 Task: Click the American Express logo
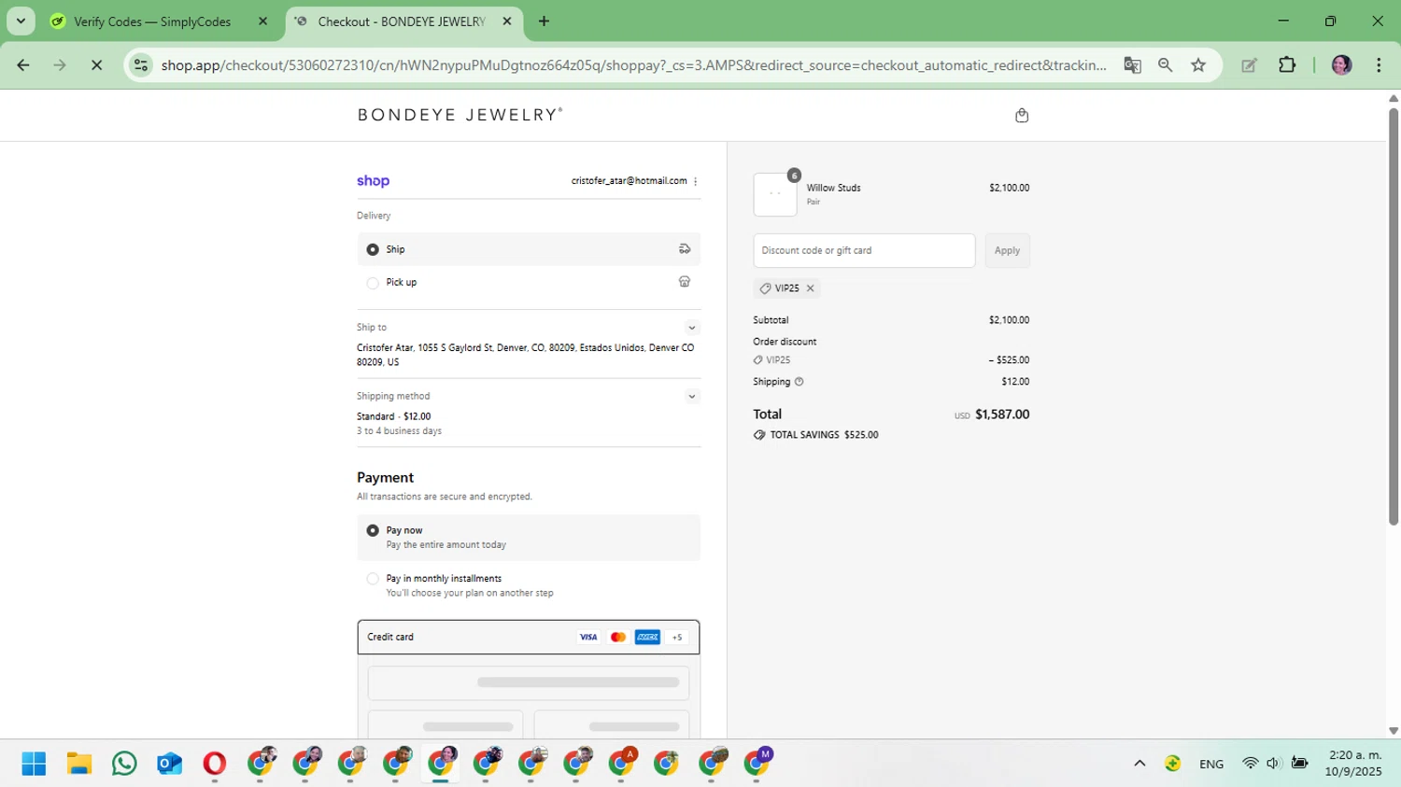point(647,638)
